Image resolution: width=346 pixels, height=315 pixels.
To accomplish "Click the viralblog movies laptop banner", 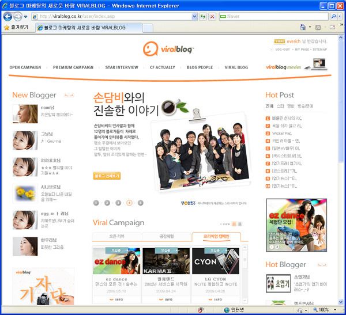I will tap(297, 65).
